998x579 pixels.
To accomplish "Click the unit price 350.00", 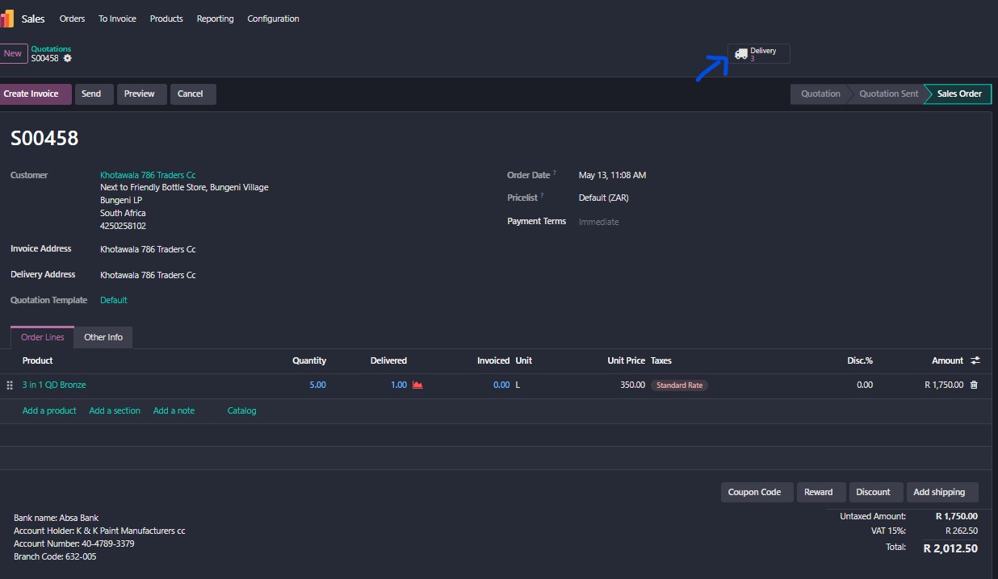I will click(x=632, y=385).
